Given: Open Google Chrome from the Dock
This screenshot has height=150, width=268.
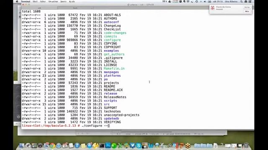Looking at the screenshot, I should [53, 145].
